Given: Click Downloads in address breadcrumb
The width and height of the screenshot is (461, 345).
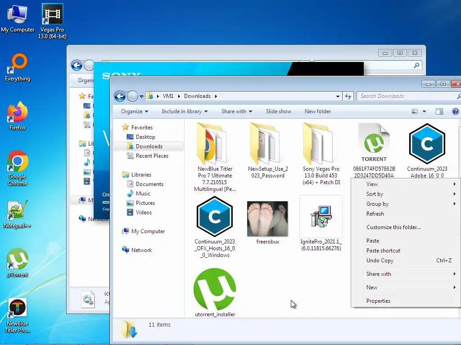Looking at the screenshot, I should pos(197,96).
